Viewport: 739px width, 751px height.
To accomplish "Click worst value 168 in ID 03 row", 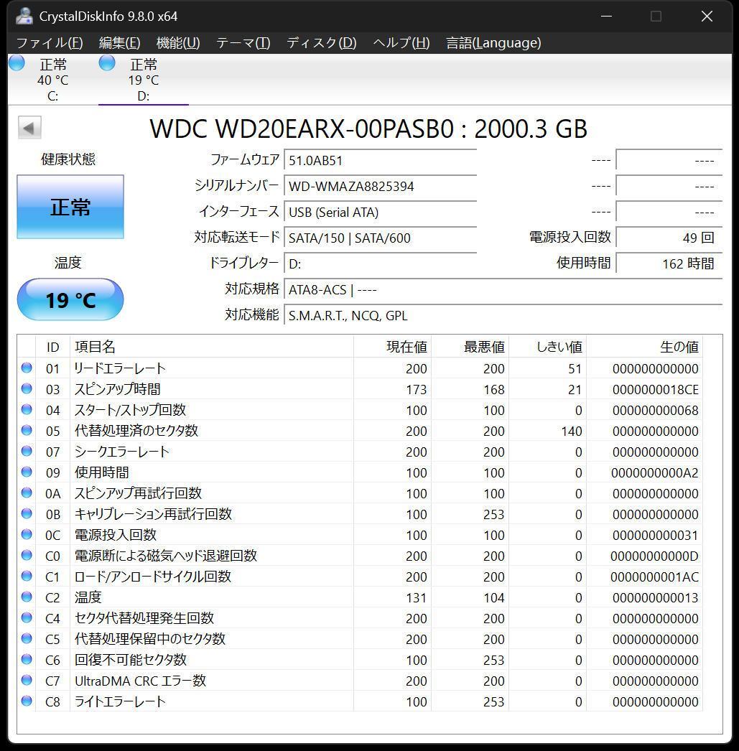I will [494, 390].
